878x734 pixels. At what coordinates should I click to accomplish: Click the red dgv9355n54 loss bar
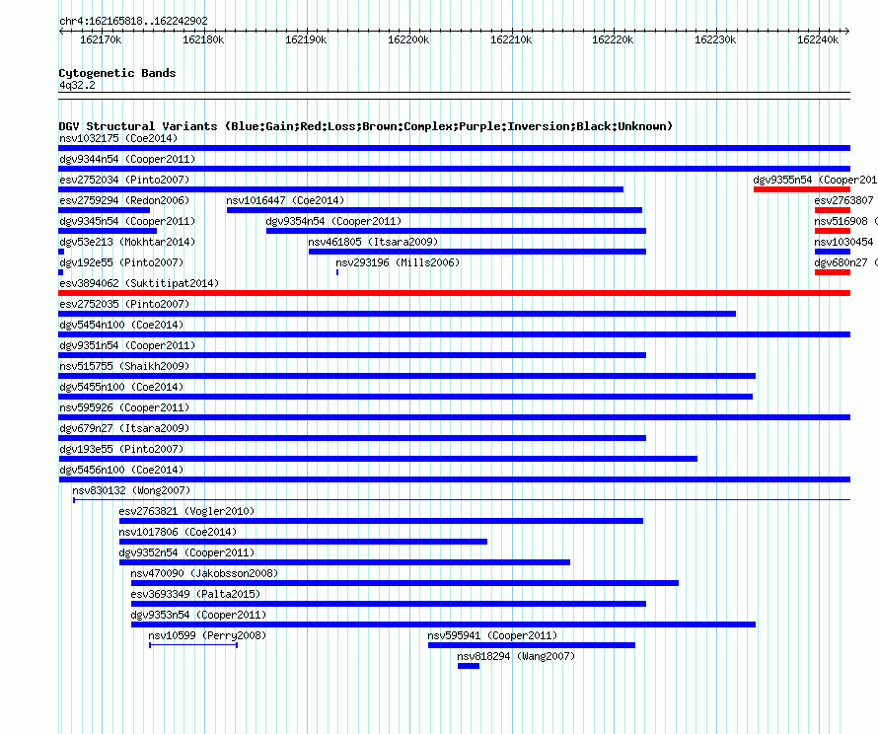coord(802,189)
